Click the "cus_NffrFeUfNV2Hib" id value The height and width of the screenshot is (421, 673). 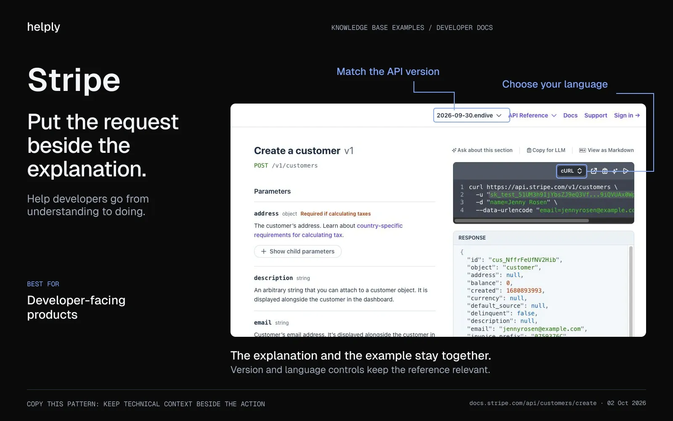[x=524, y=260]
